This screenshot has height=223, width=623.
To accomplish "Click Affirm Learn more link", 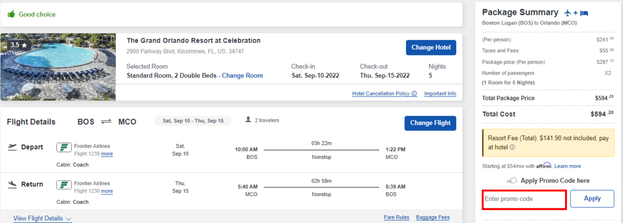I will click(x=567, y=166).
